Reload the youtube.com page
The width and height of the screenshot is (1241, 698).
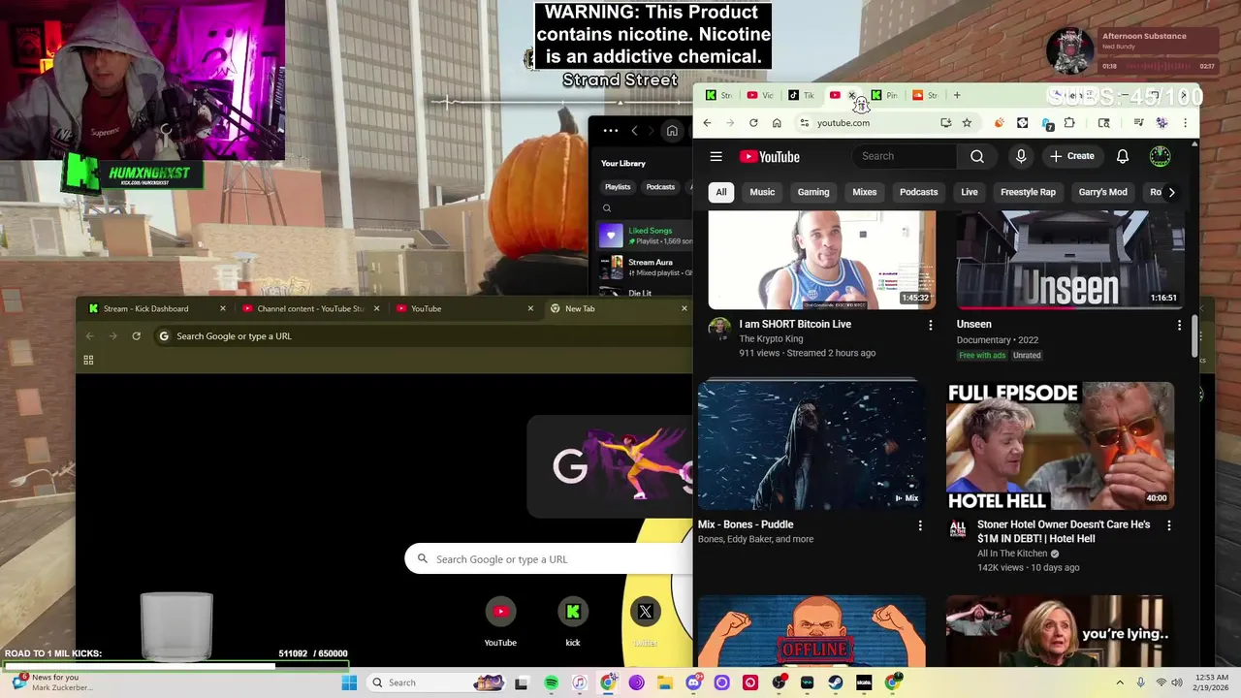click(753, 123)
